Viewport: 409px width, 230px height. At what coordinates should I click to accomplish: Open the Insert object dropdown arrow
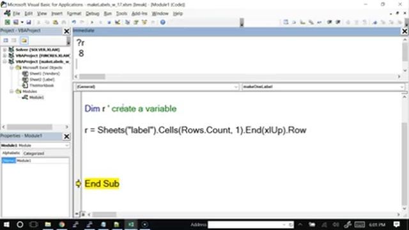click(22, 22)
